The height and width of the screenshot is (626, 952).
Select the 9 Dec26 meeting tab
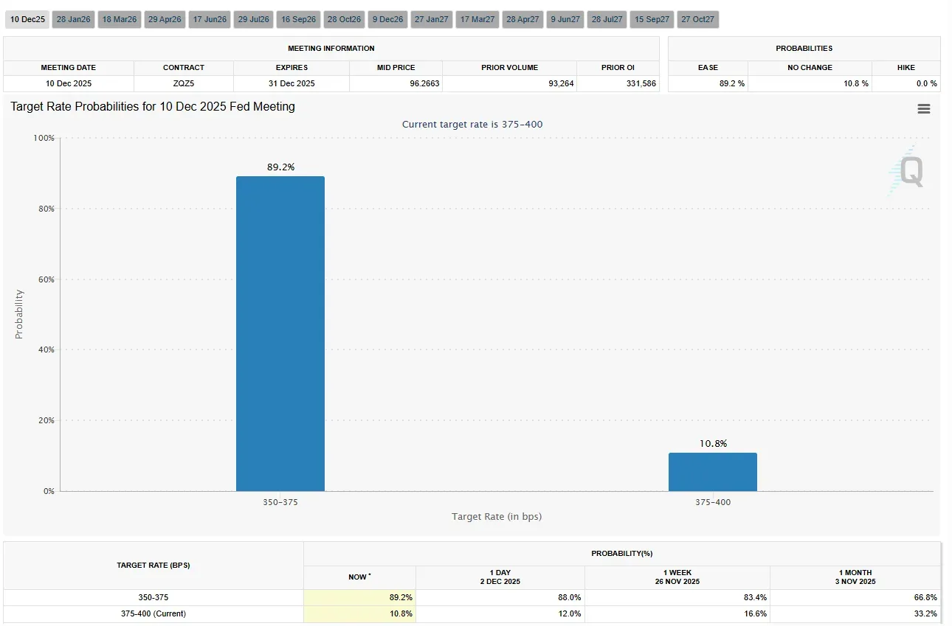(388, 20)
